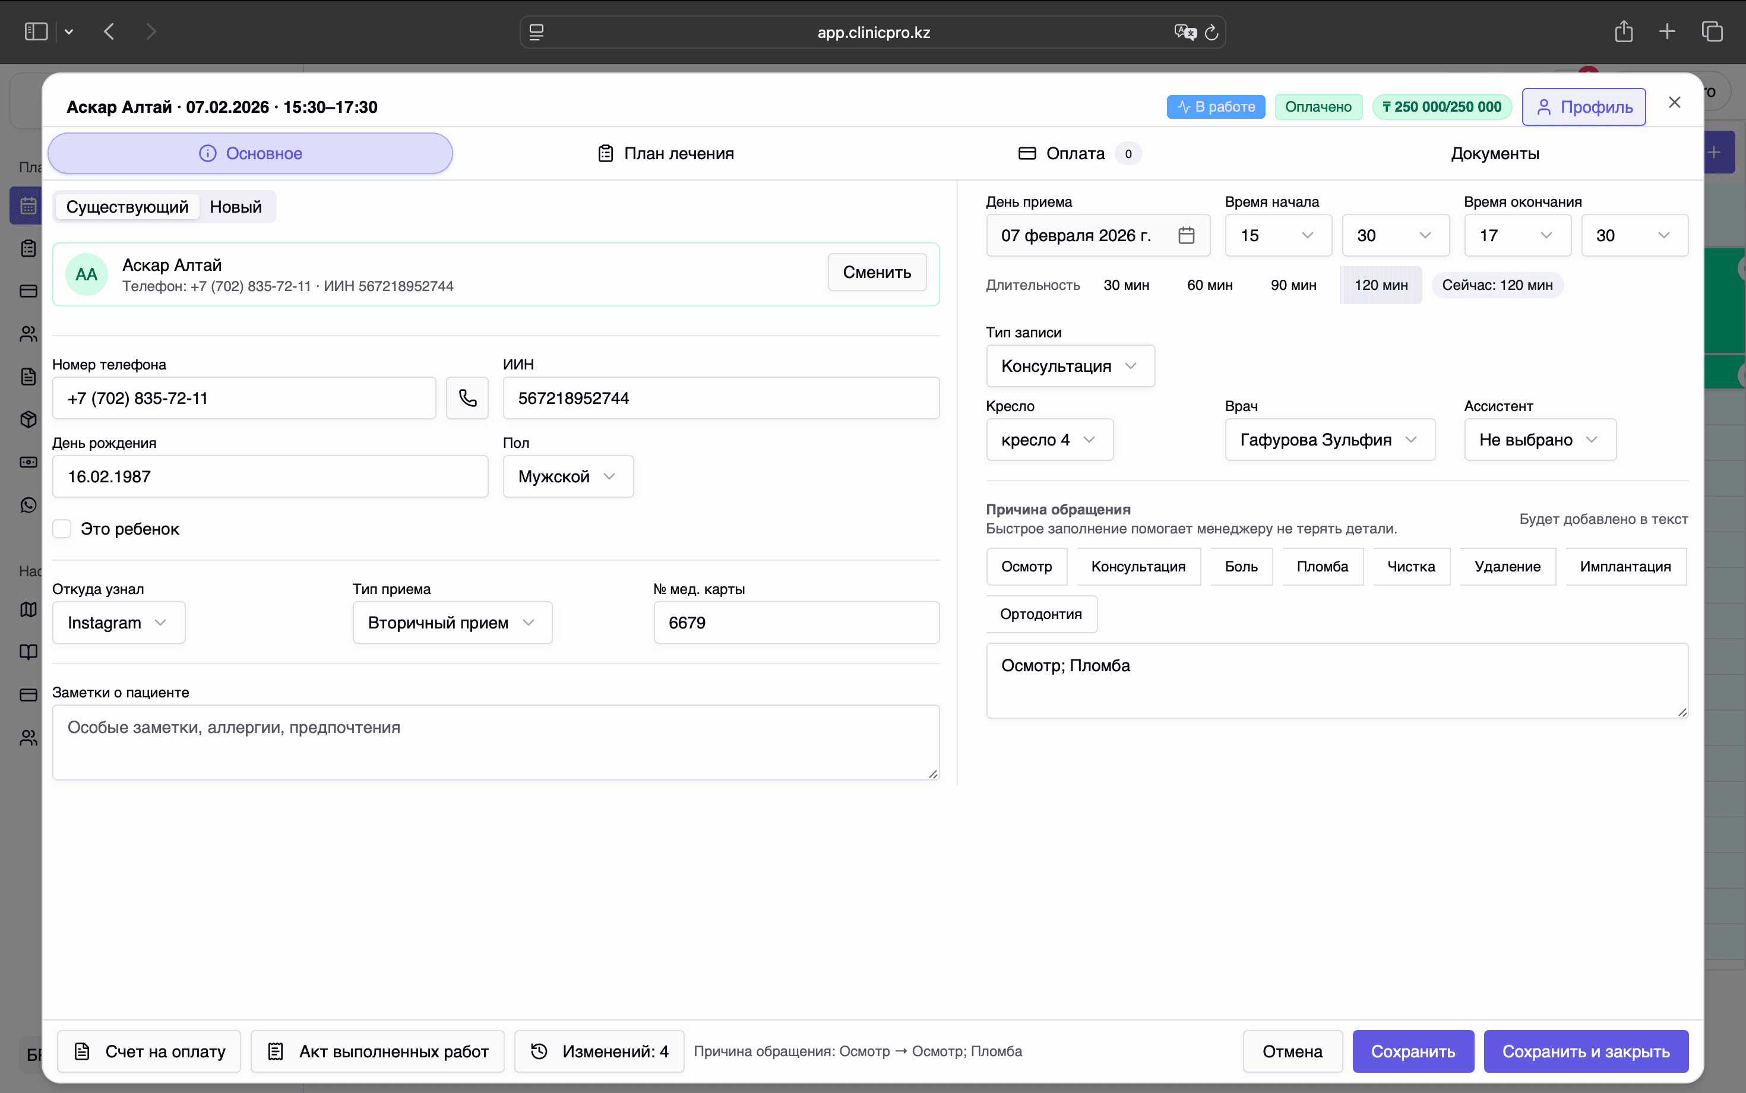Viewport: 1746px width, 1093px height.
Task: Open the assistant dropdown showing 'Не выбрано'
Action: coord(1539,440)
